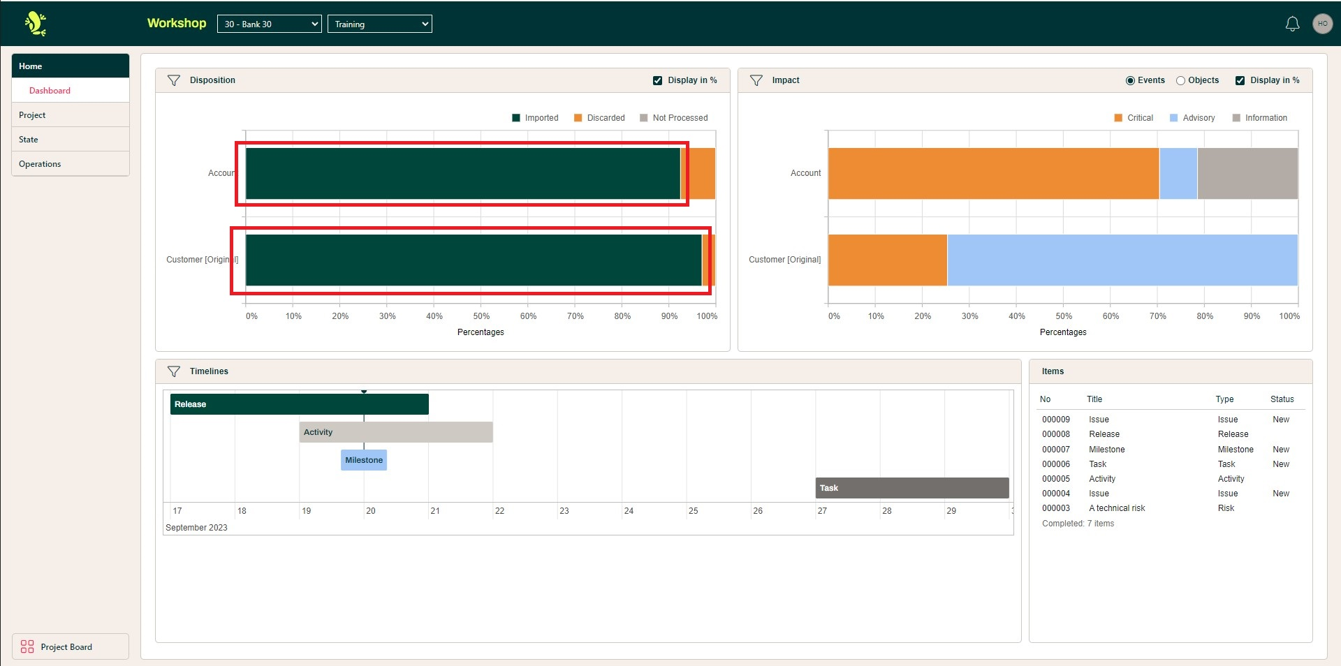Select the Objects radio button
The height and width of the screenshot is (666, 1341).
1180,81
